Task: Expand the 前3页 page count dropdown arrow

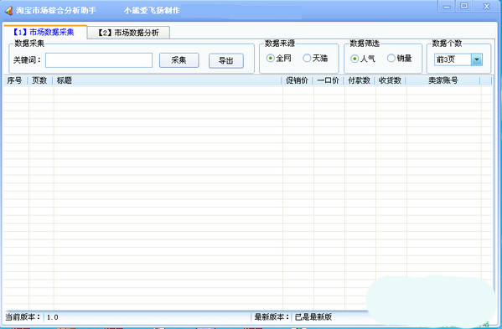Action: [x=477, y=59]
